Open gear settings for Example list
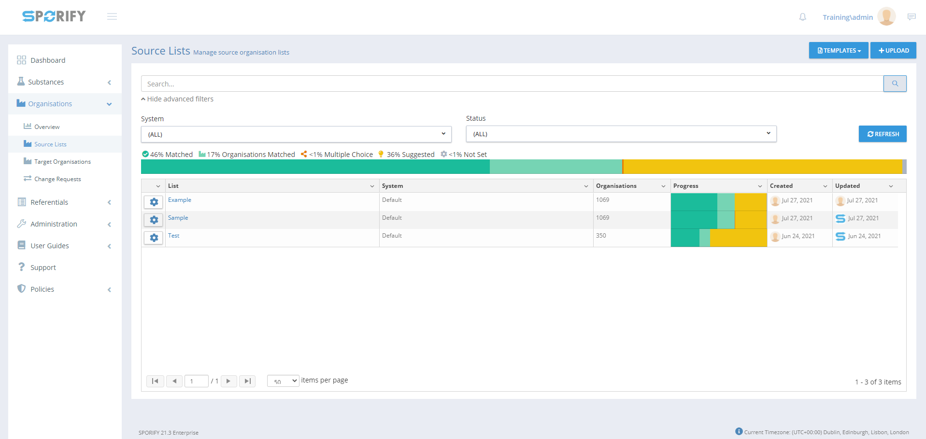926x439 pixels. click(154, 202)
